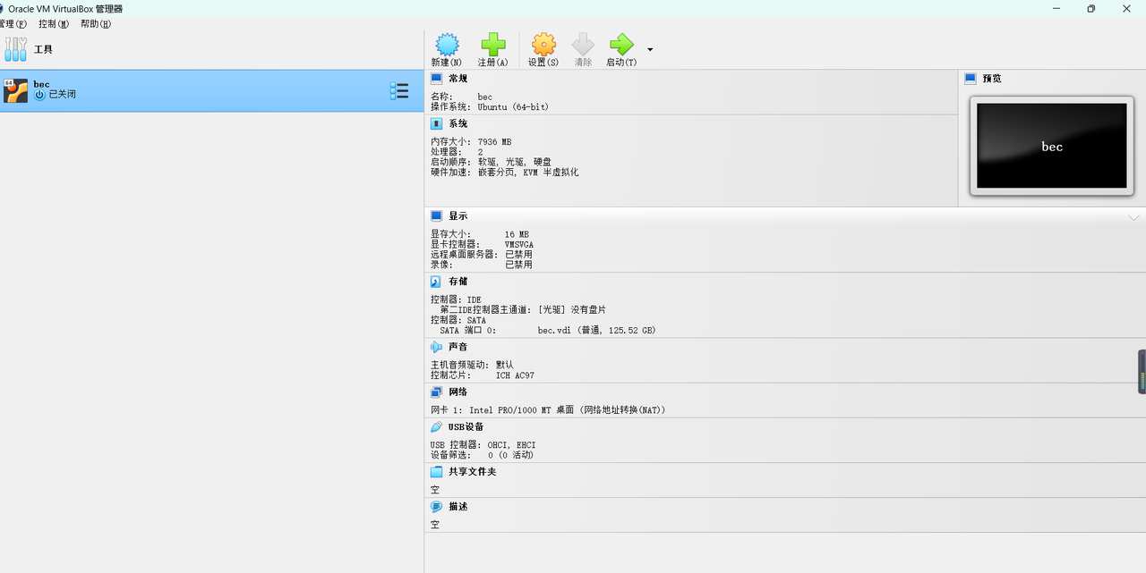Open the 共享文件夹 section heading
Image resolution: width=1146 pixels, height=573 pixels.
(472, 471)
